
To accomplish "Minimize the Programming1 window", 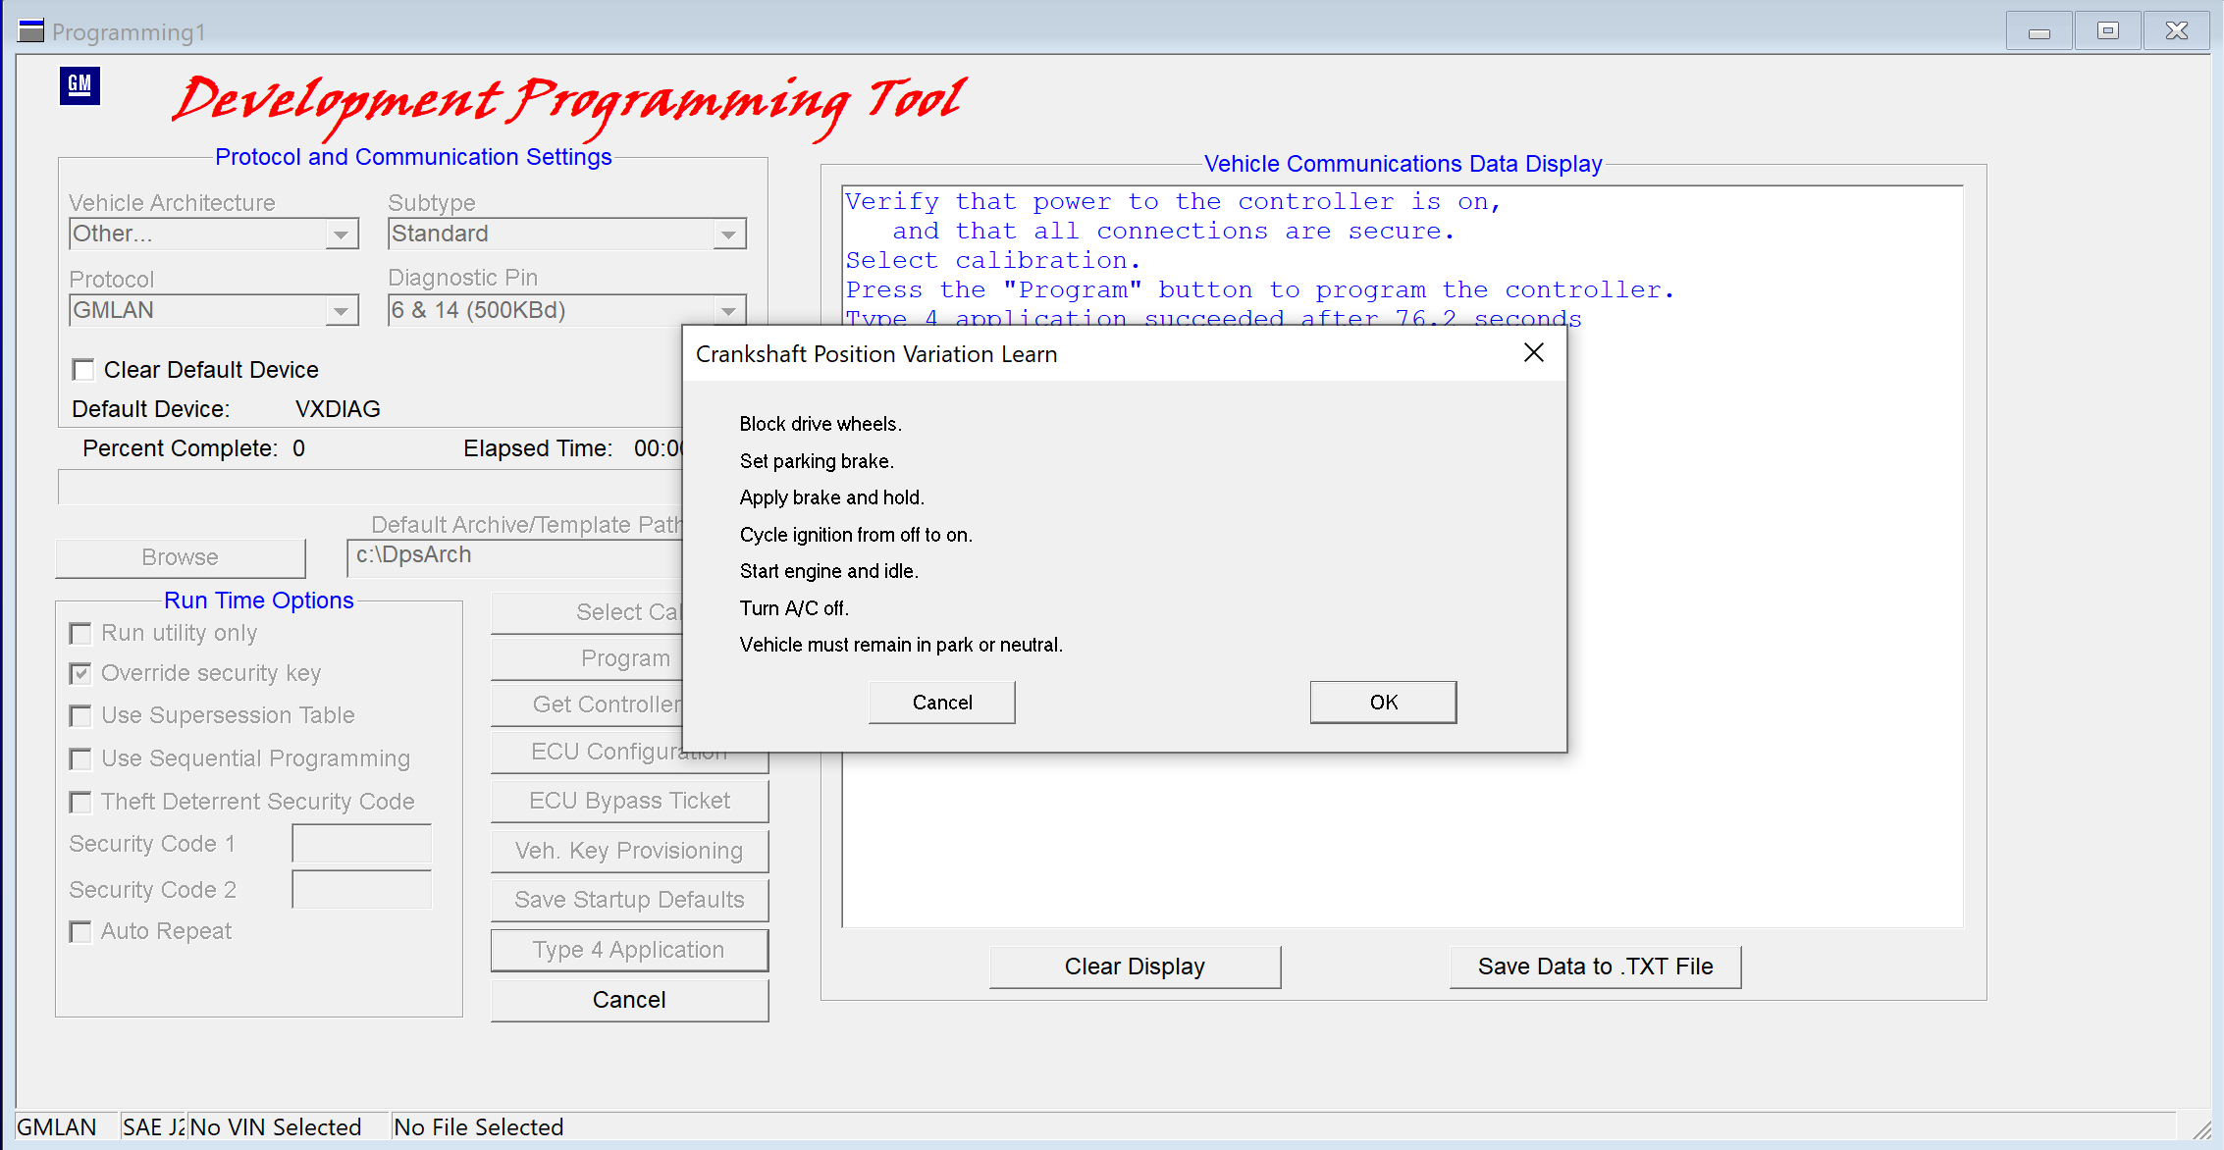I will tap(2039, 31).
